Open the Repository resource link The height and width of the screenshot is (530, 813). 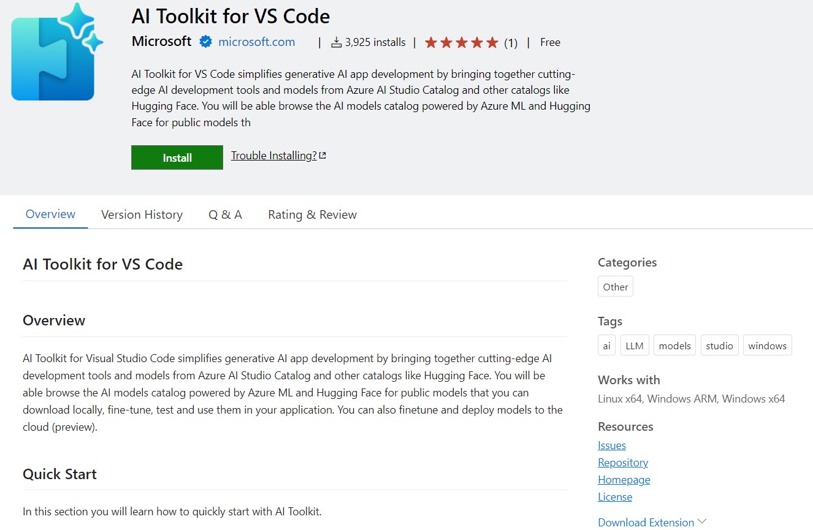tap(623, 463)
